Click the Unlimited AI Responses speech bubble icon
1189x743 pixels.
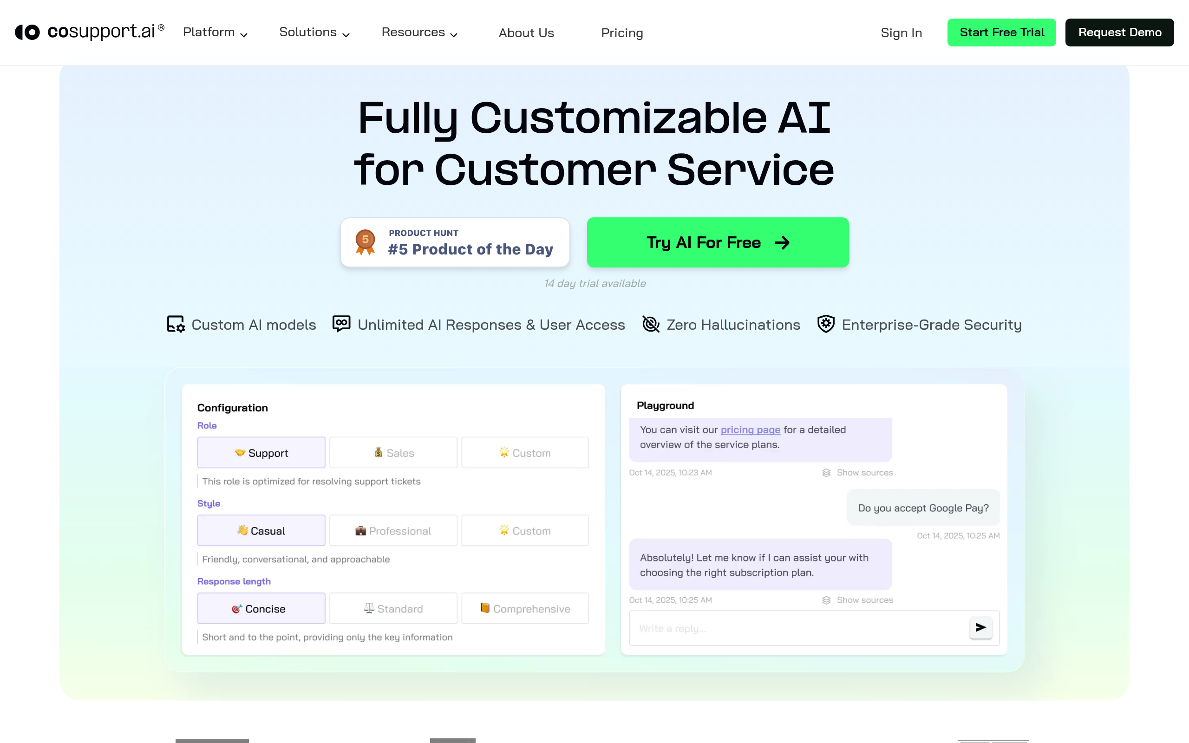tap(340, 324)
